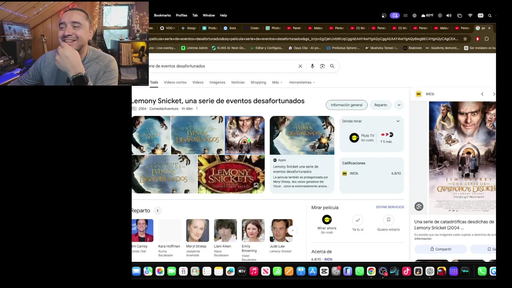Open CapCut in the Dock

tap(324, 271)
